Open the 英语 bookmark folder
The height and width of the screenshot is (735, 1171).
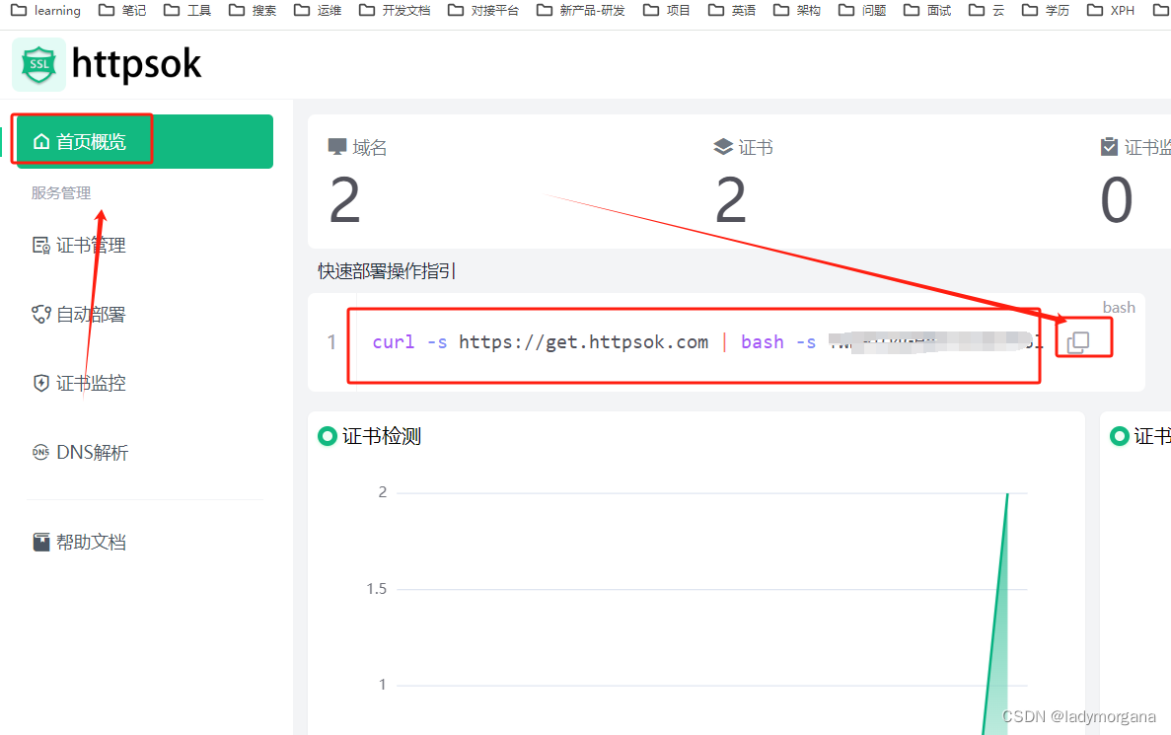732,11
